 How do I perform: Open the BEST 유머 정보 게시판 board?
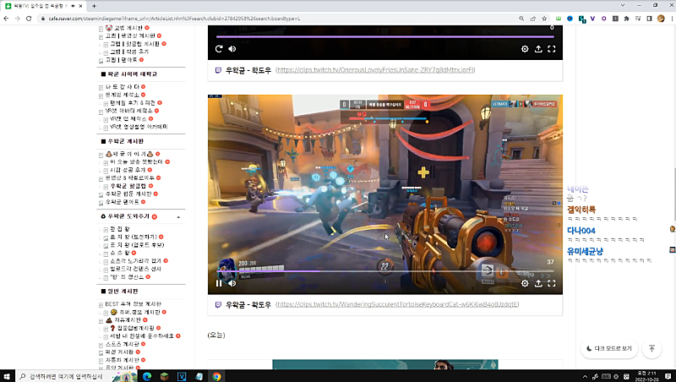pyautogui.click(x=134, y=304)
